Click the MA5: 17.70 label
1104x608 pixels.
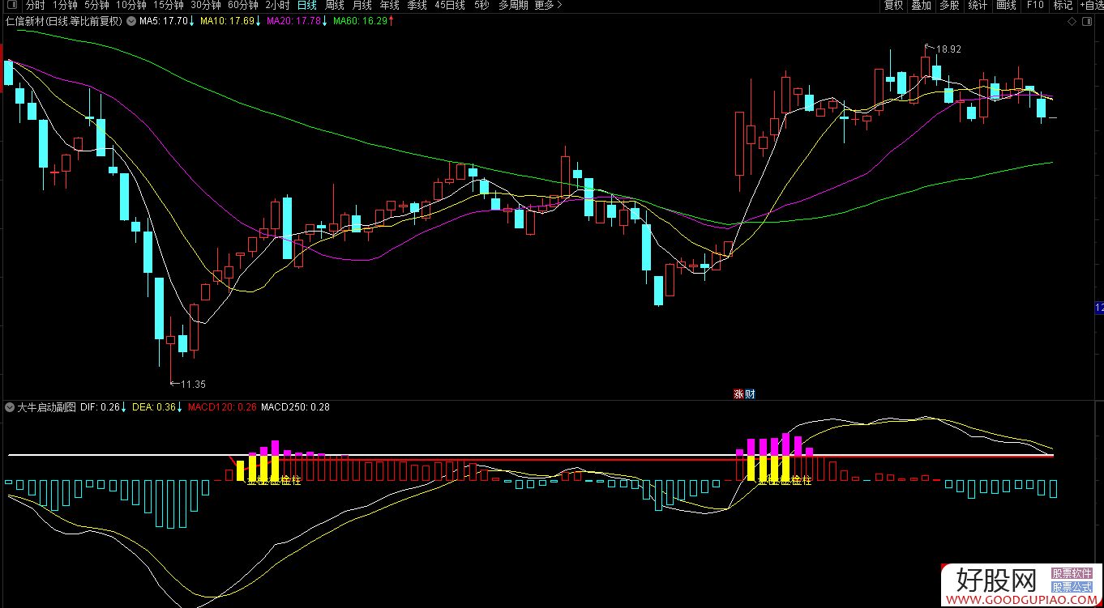(165, 21)
